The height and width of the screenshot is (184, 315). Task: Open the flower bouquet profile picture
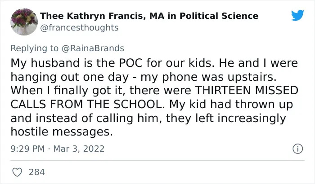[x=24, y=22]
